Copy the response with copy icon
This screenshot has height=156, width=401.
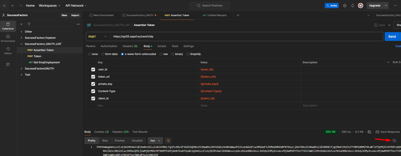394,141
